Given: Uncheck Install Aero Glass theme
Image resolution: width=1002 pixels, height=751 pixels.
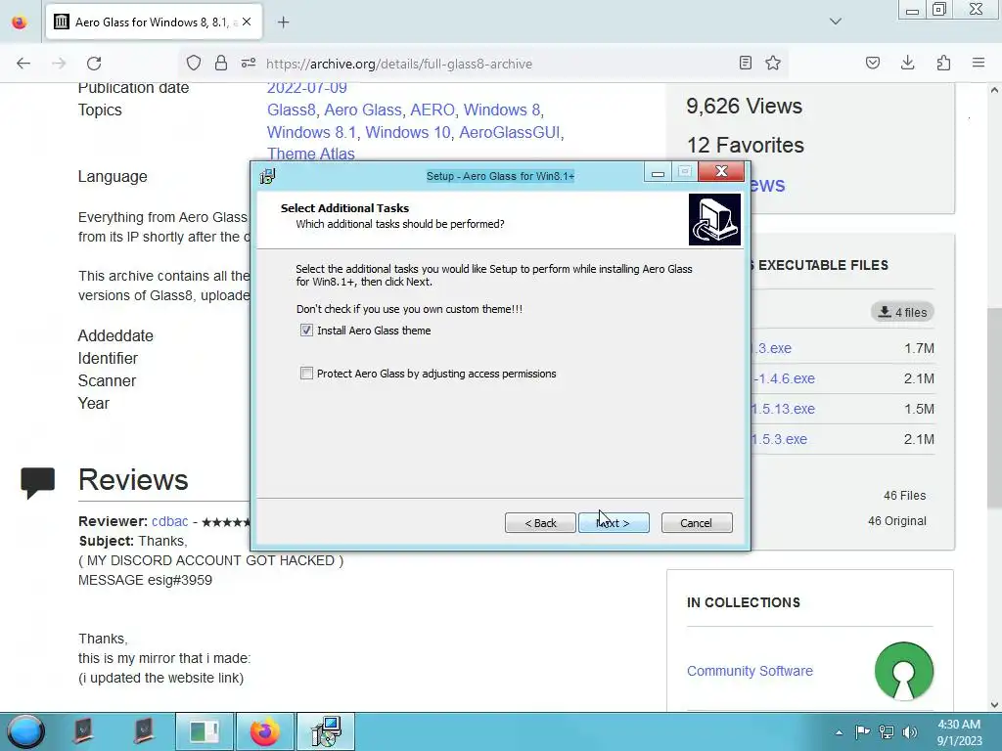Looking at the screenshot, I should pos(306,331).
